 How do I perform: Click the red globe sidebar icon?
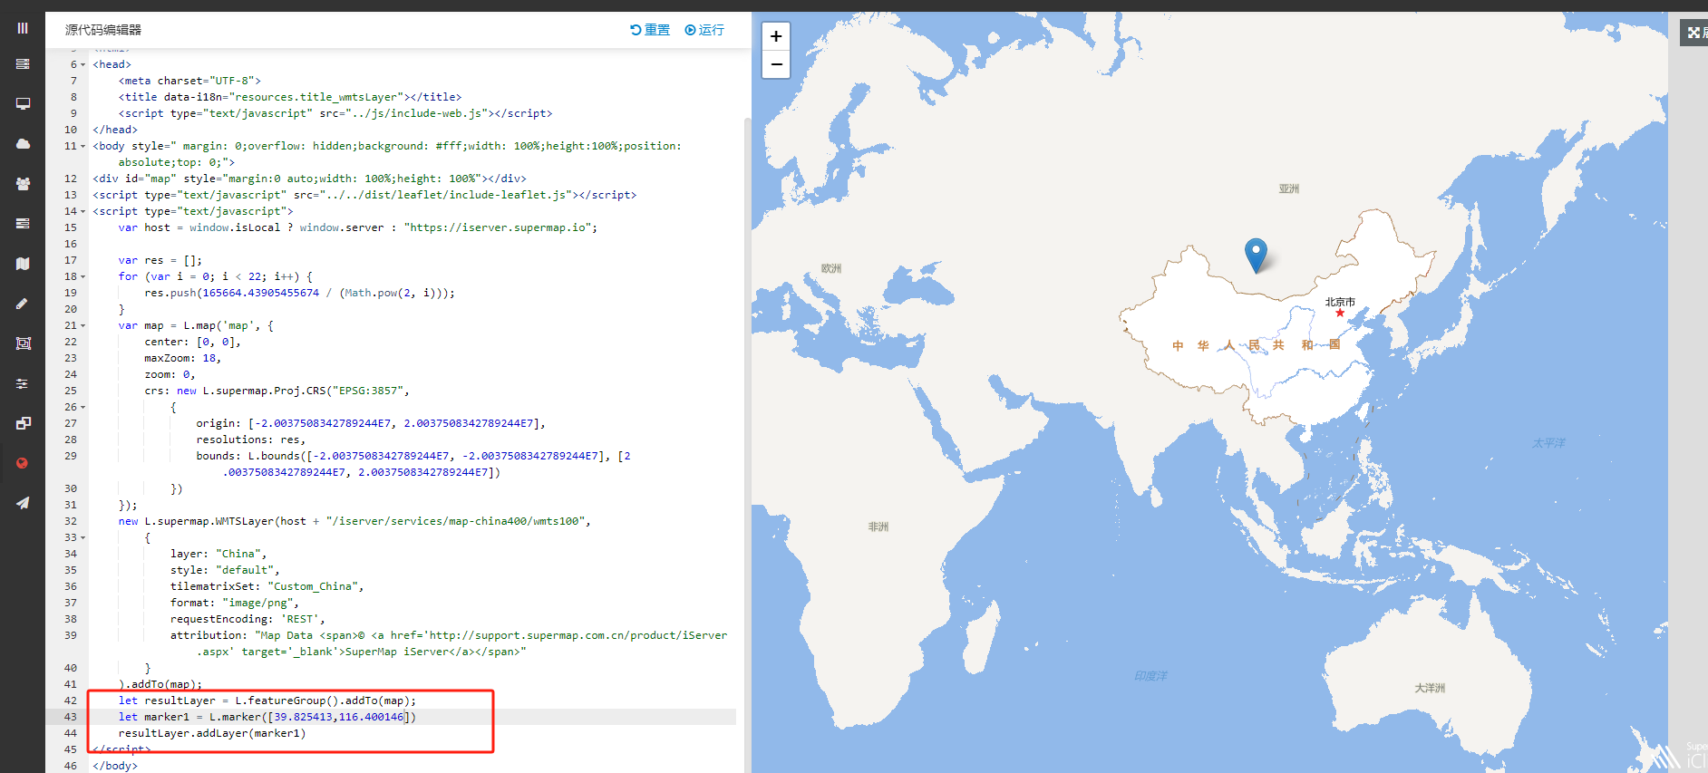coord(23,463)
